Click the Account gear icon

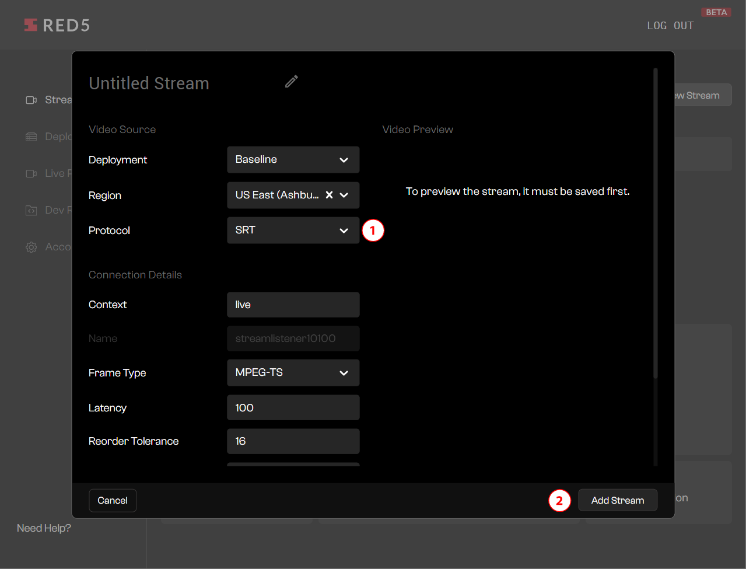(x=31, y=247)
